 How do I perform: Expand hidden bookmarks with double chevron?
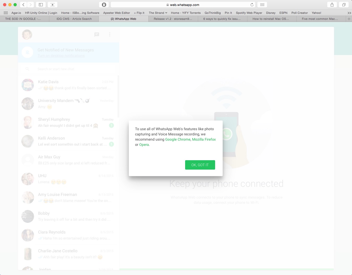tap(349, 13)
